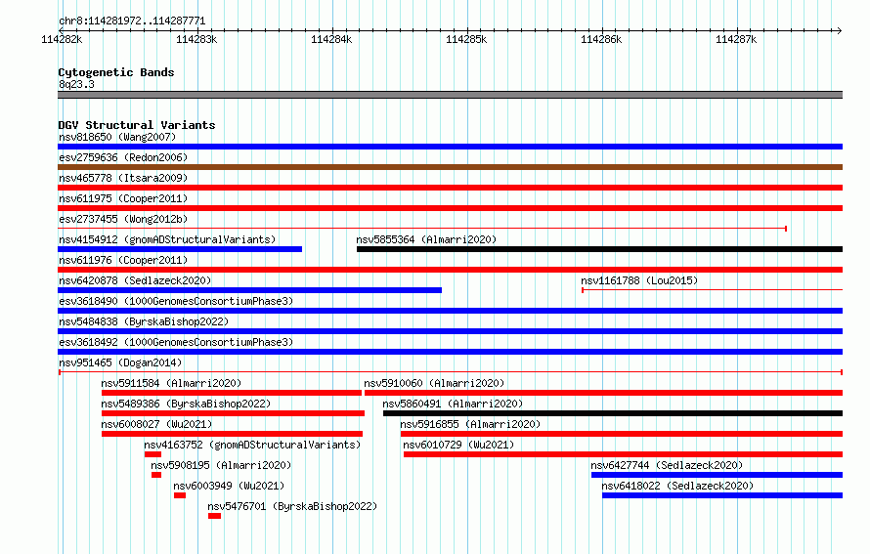Click nsv5484838 (ByrskaBishop2022) label
The image size is (870, 554).
[x=144, y=321]
